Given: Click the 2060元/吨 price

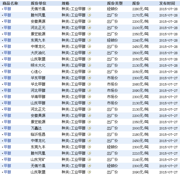Looking at the screenshot, I should pyautogui.click(x=140, y=84).
